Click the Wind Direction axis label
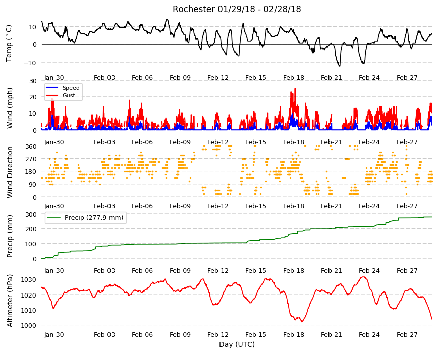The height and width of the screenshot is (353, 439). (x=10, y=172)
